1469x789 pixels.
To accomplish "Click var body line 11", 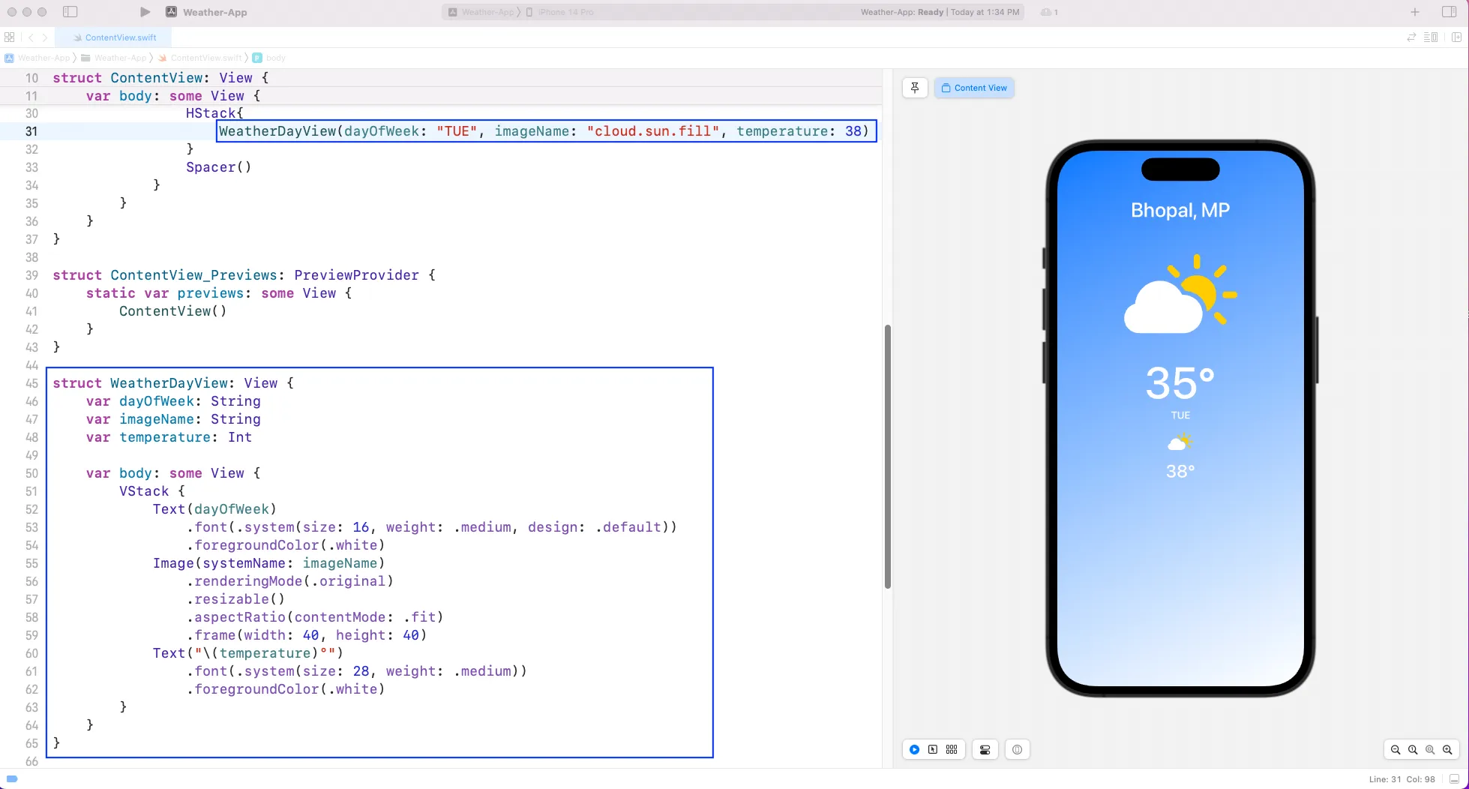I will click(173, 96).
